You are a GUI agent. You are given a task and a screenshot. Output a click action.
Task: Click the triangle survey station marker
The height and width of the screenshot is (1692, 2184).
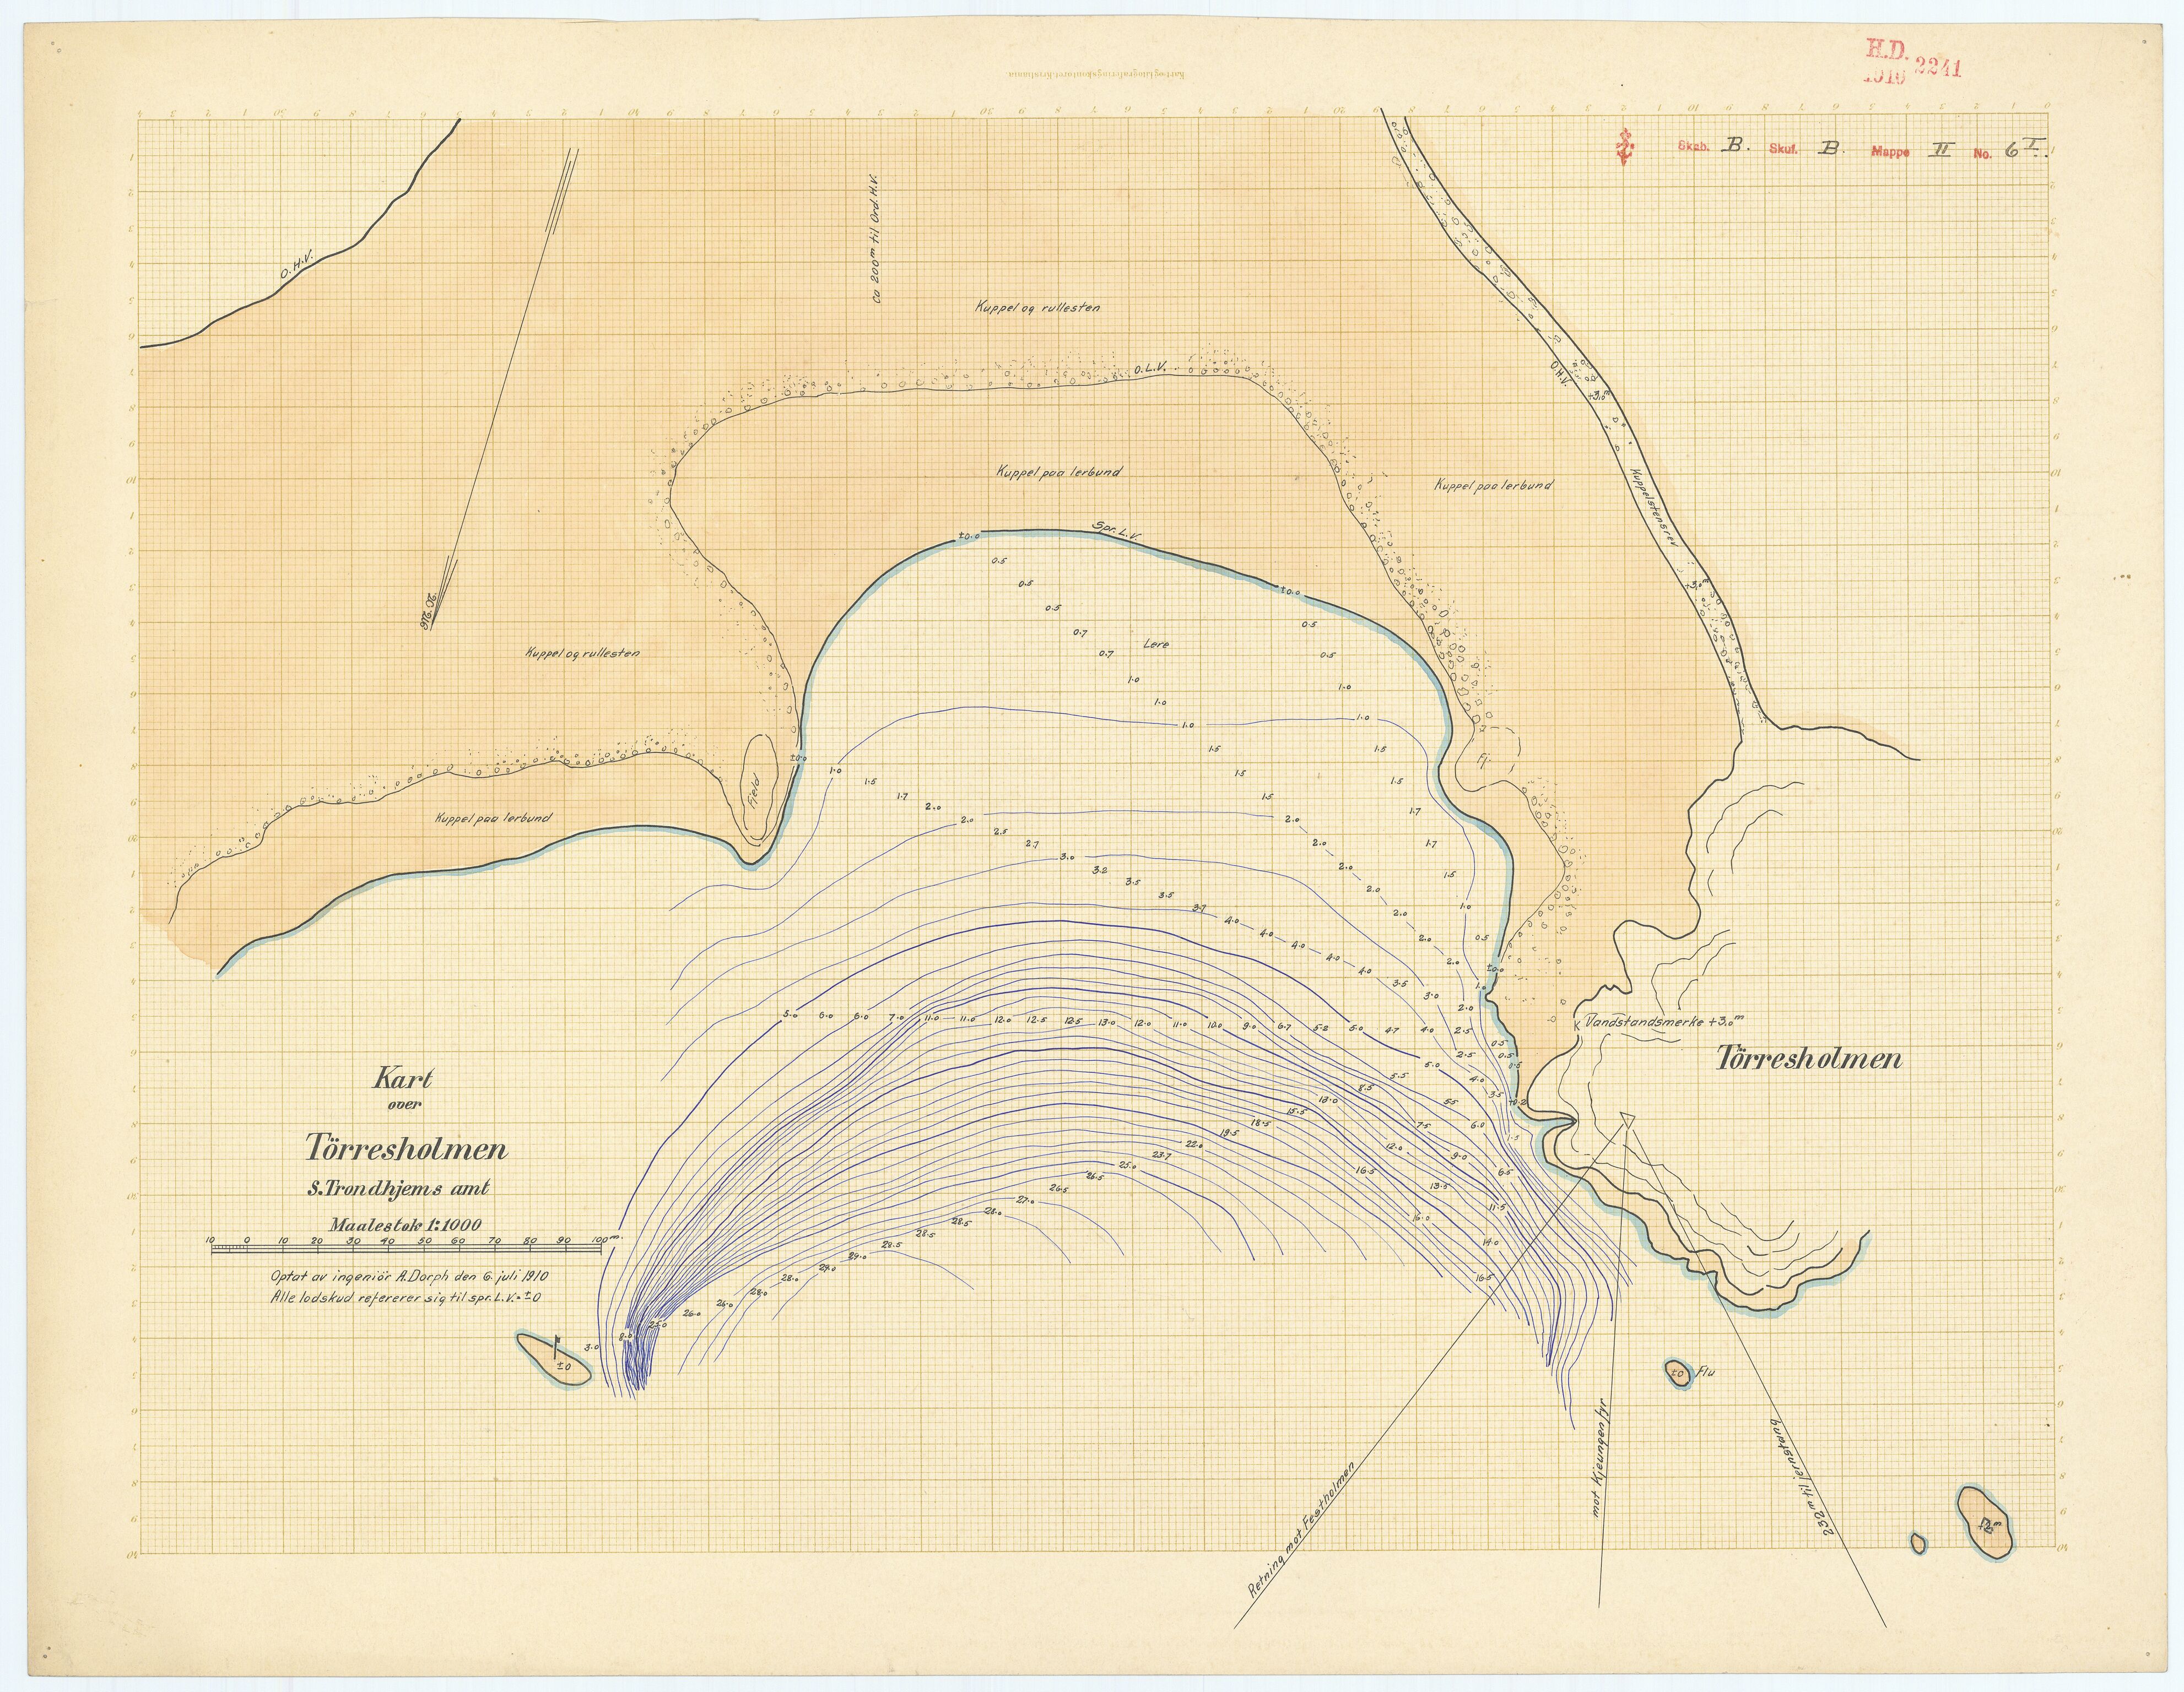pyautogui.click(x=1628, y=1120)
